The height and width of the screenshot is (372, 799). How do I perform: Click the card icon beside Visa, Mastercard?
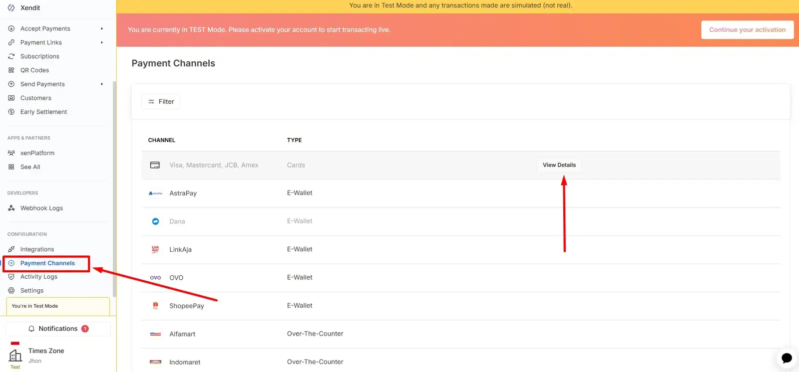(155, 165)
